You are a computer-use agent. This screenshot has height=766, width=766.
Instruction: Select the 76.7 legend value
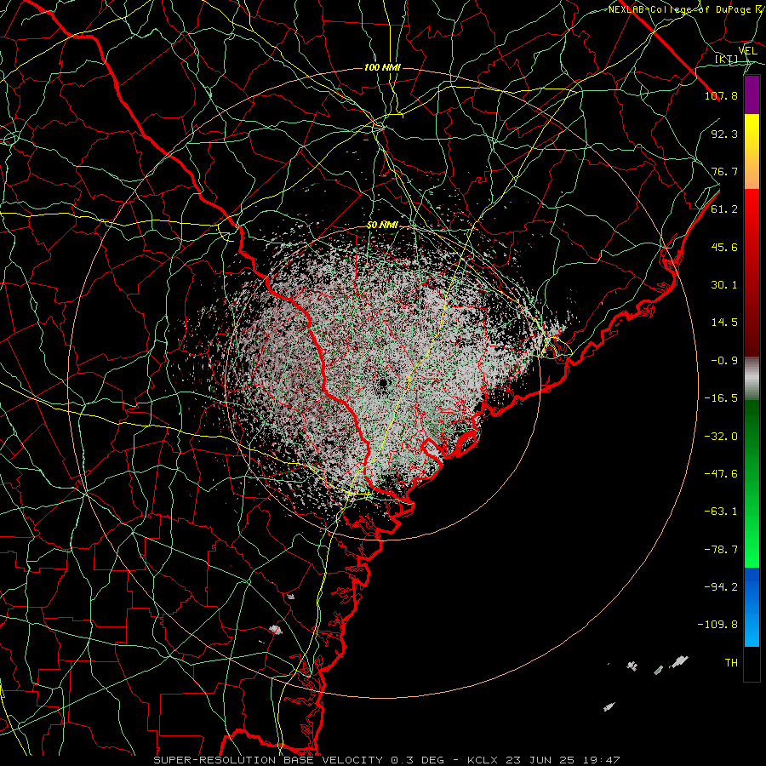click(724, 171)
